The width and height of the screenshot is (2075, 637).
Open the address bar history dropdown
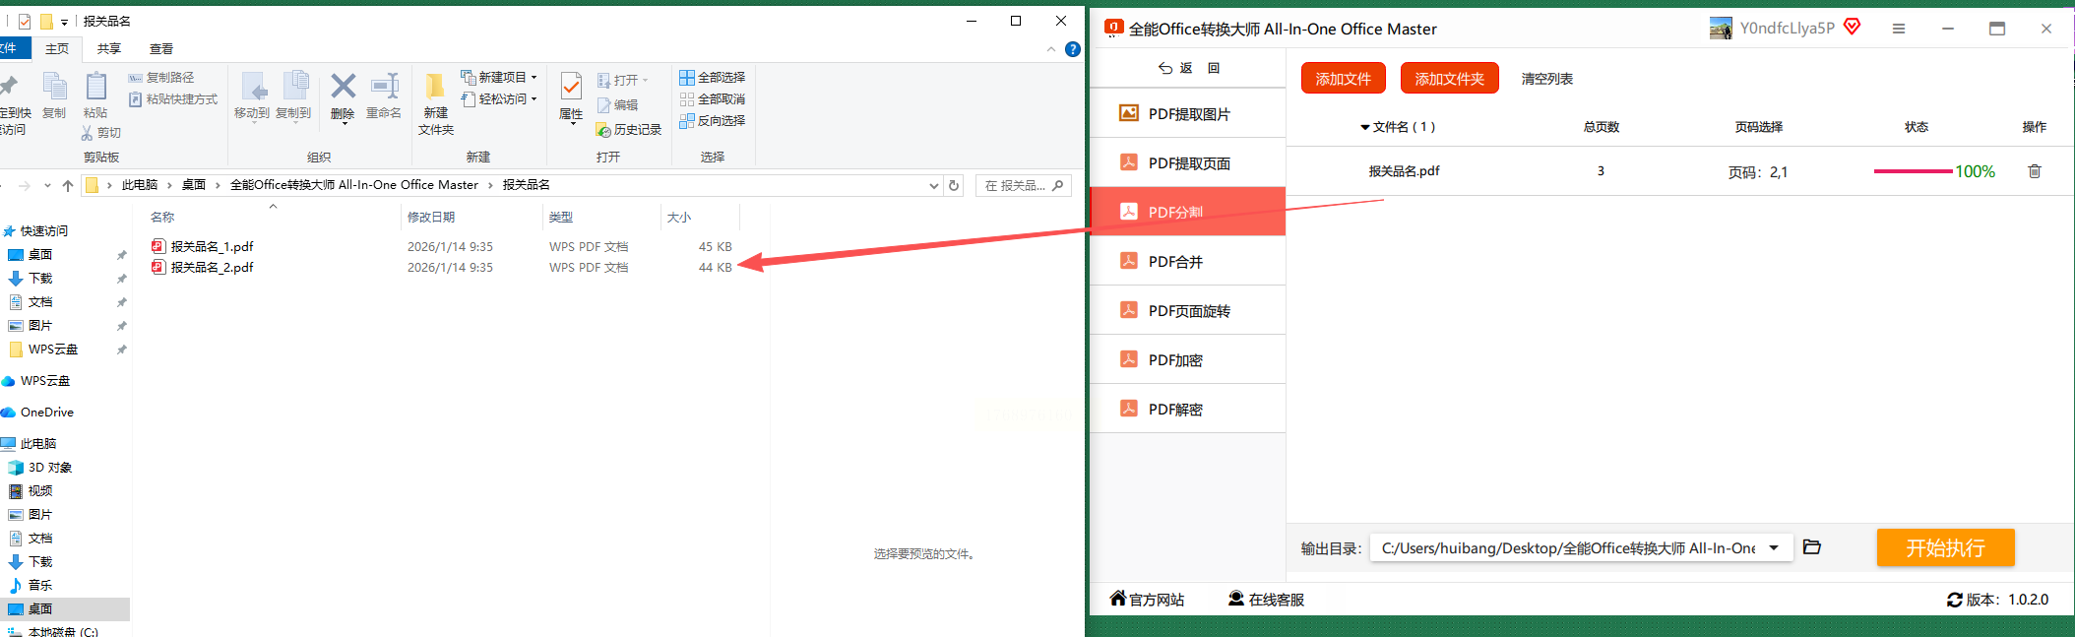click(934, 185)
